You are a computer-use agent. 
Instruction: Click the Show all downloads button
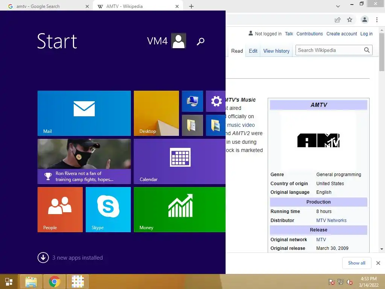coord(357,263)
